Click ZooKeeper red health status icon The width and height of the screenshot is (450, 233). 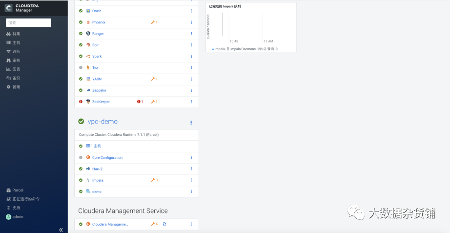(81, 102)
